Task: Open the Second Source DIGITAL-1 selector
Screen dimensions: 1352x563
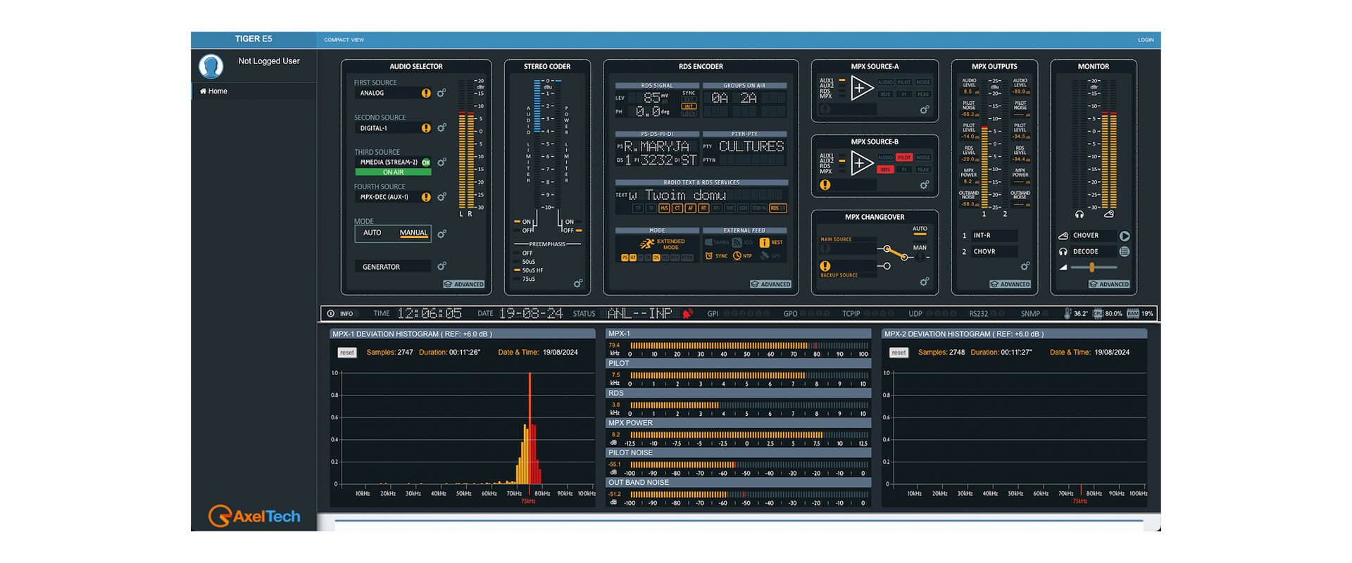Action: pyautogui.click(x=389, y=128)
